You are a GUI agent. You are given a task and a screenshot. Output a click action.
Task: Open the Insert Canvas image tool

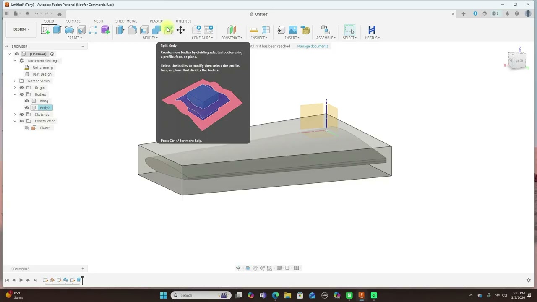(x=293, y=30)
